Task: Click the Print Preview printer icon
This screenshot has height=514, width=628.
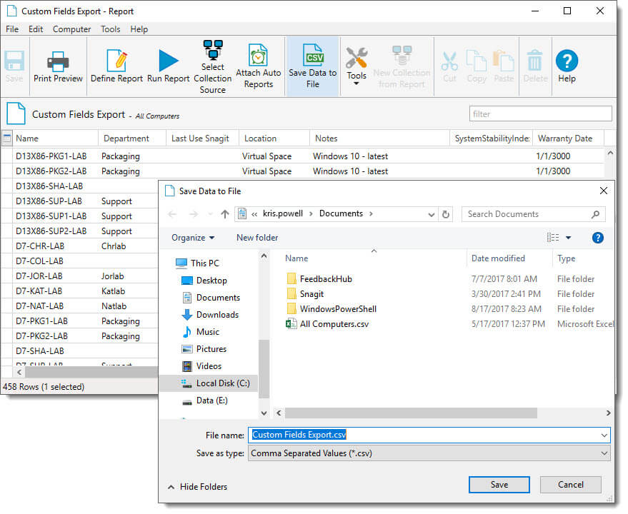Action: pyautogui.click(x=58, y=61)
